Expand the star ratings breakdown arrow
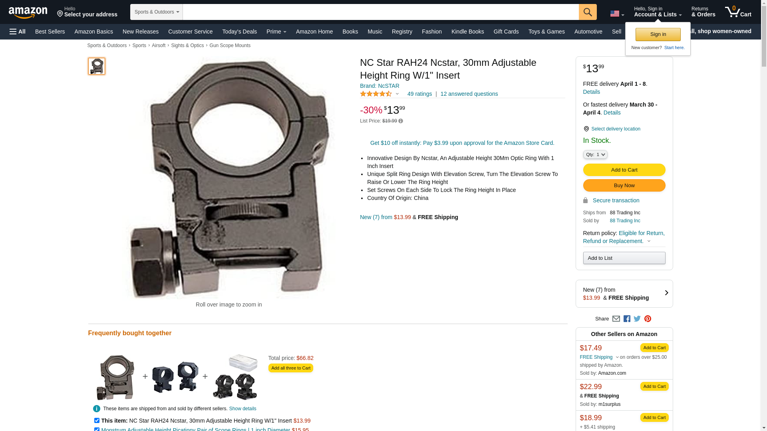767x431 pixels. [397, 94]
